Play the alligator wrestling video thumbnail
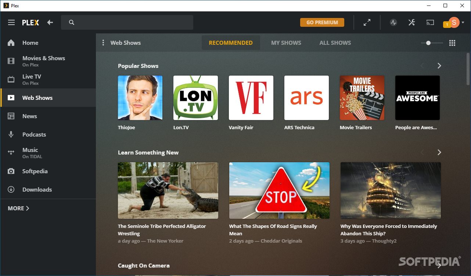The height and width of the screenshot is (276, 471). (168, 190)
